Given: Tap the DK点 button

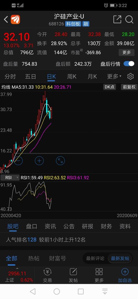Looking at the screenshot, I should tap(110, 87).
